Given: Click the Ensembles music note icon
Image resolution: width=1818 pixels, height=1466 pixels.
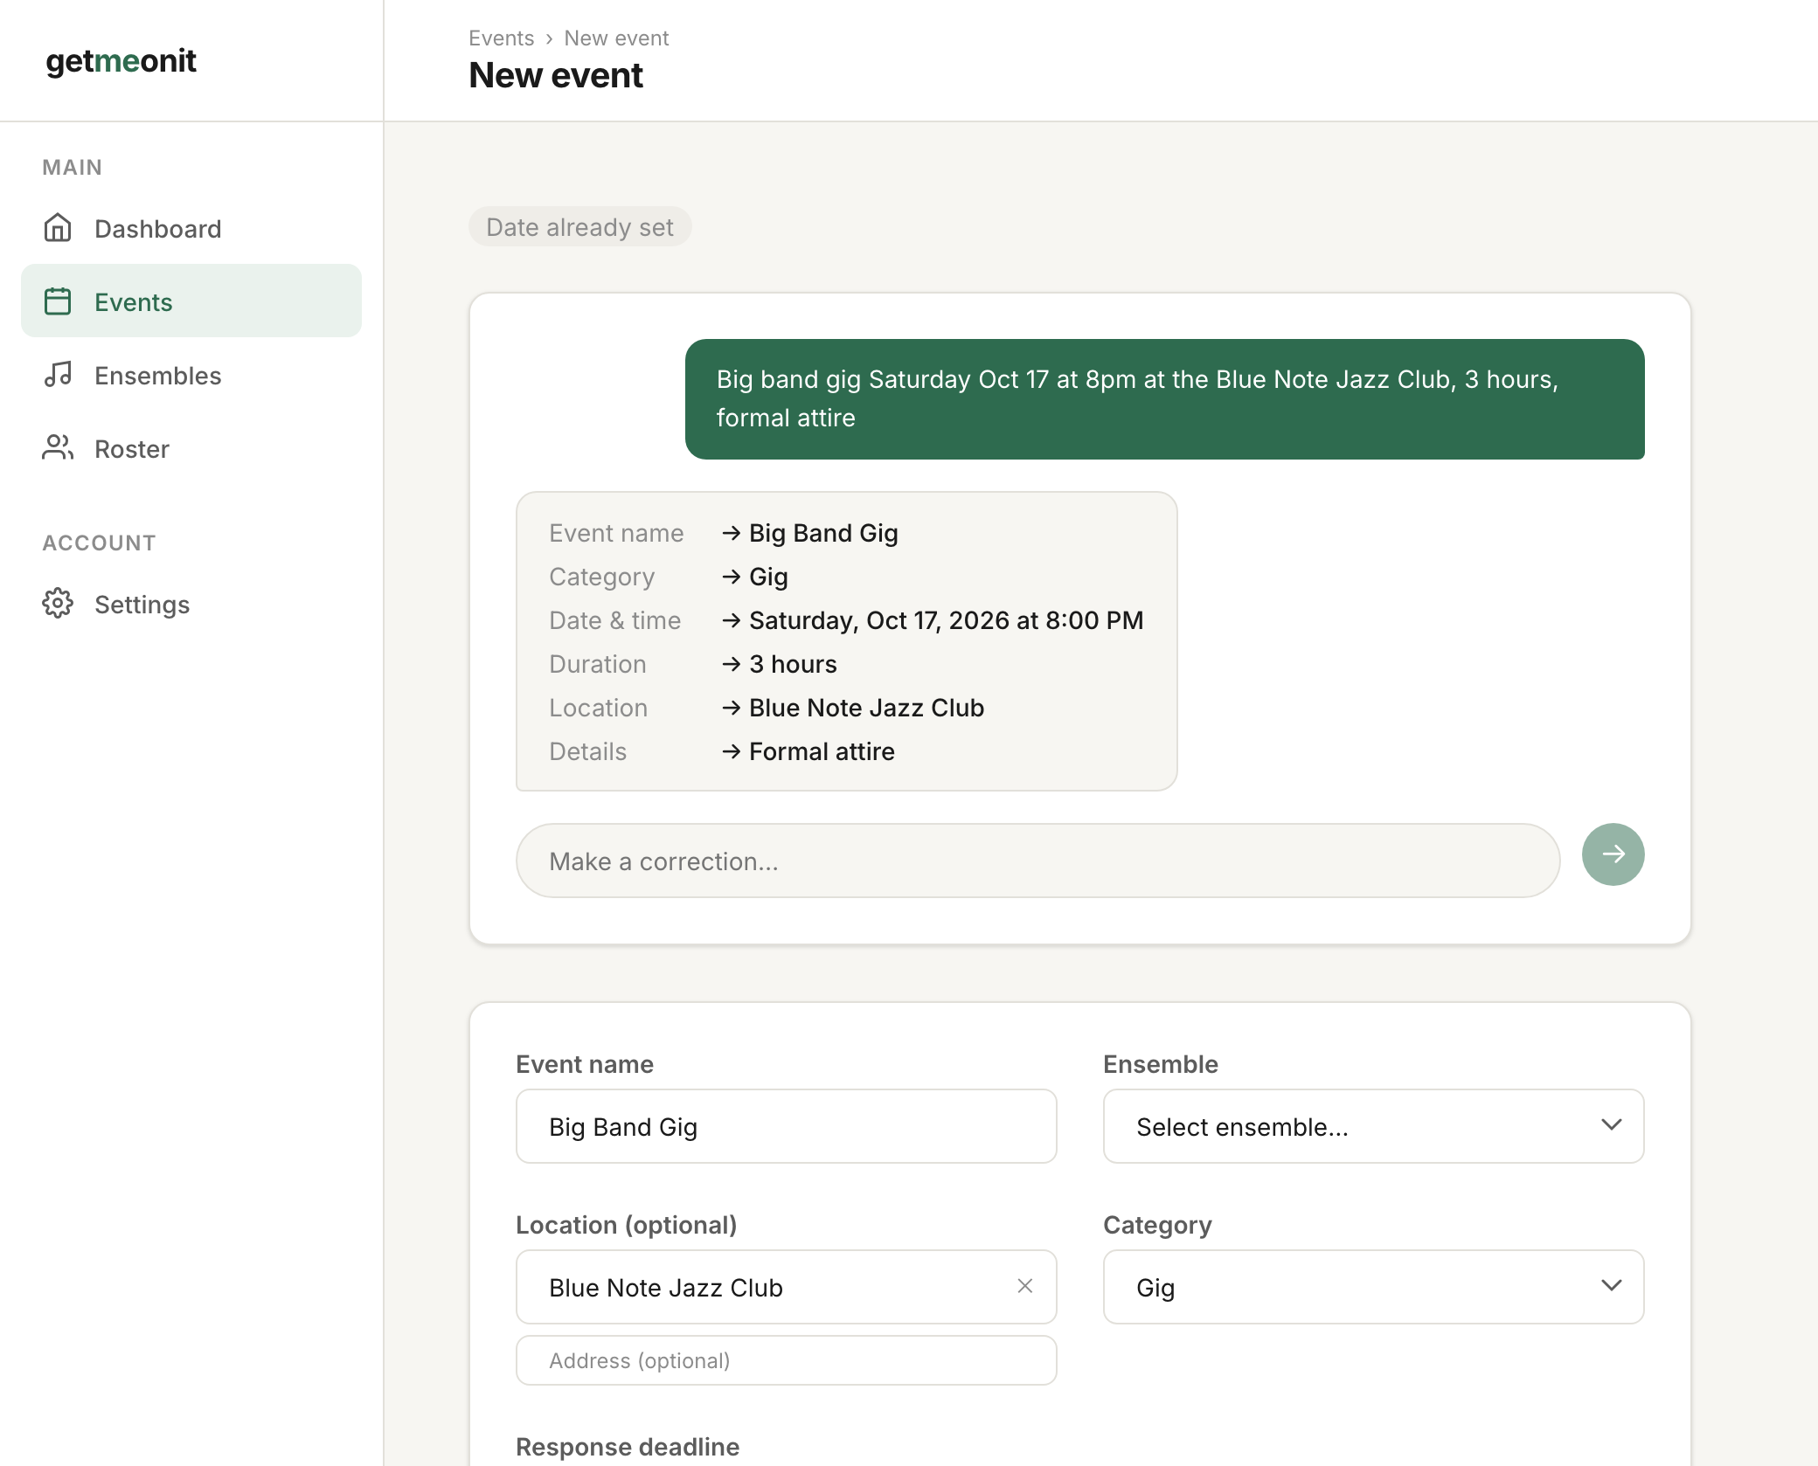Looking at the screenshot, I should point(58,375).
